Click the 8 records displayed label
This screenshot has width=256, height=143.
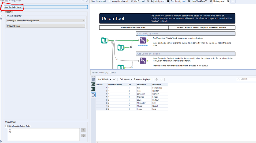coord(142,79)
